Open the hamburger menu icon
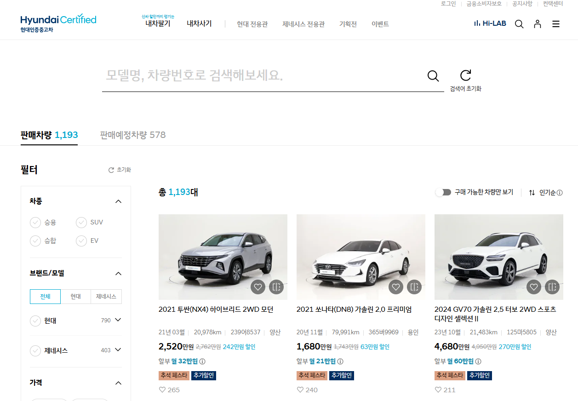 556,24
